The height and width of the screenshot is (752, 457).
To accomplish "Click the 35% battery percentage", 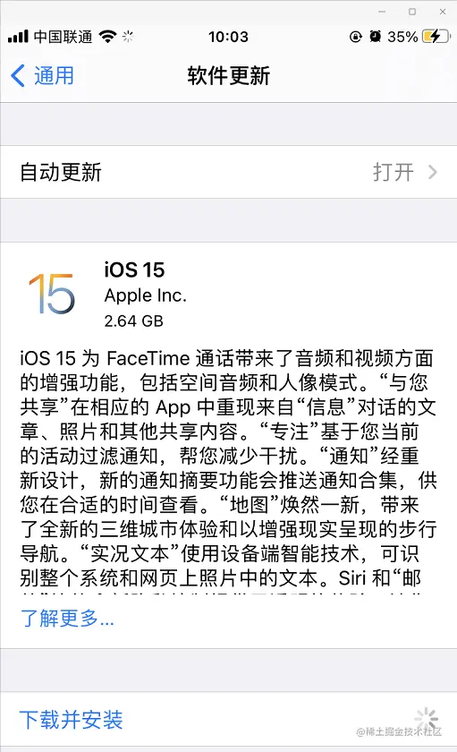I will pyautogui.click(x=402, y=37).
